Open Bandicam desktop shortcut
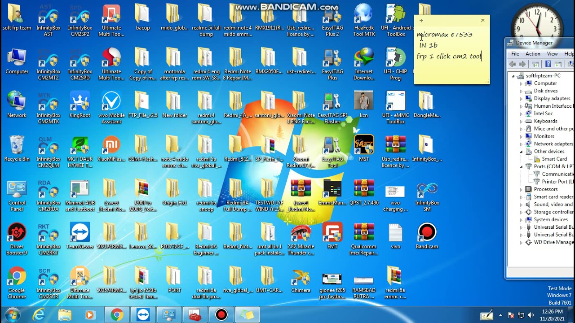Image resolution: width=575 pixels, height=323 pixels. tap(427, 236)
